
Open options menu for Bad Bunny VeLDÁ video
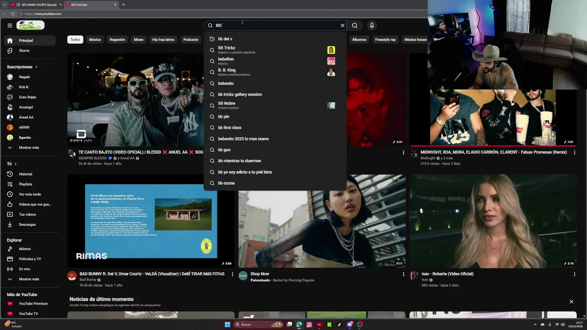[233, 274]
